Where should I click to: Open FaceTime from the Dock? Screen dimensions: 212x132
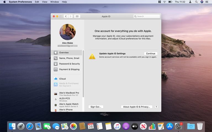[x=47, y=127]
